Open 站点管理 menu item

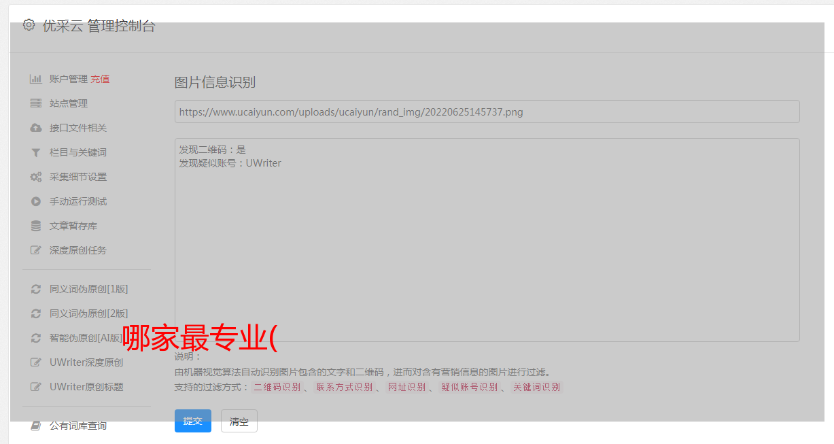(x=69, y=103)
